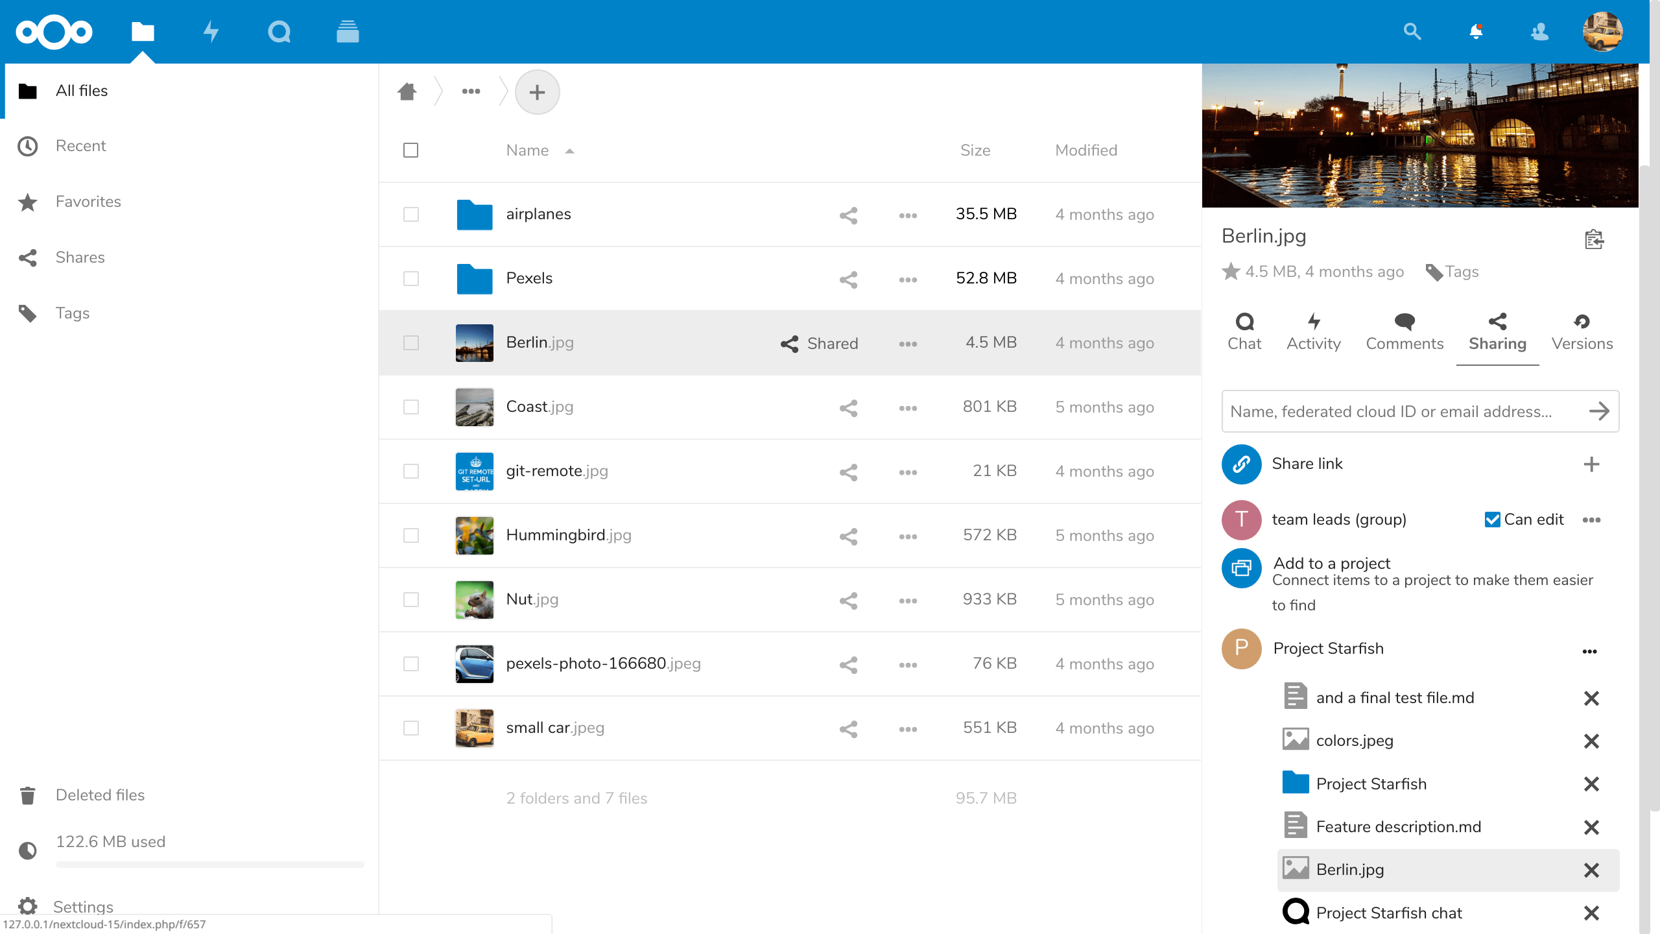Open the notifications bell
This screenshot has width=1660, height=934.
tap(1476, 31)
